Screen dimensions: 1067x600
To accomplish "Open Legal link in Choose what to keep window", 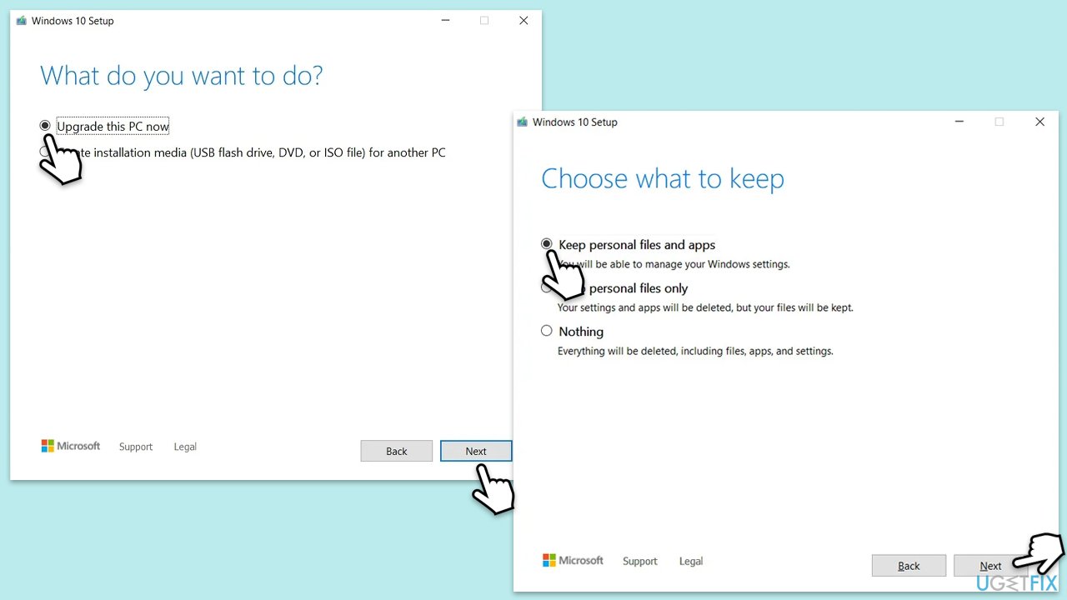I will pos(691,561).
